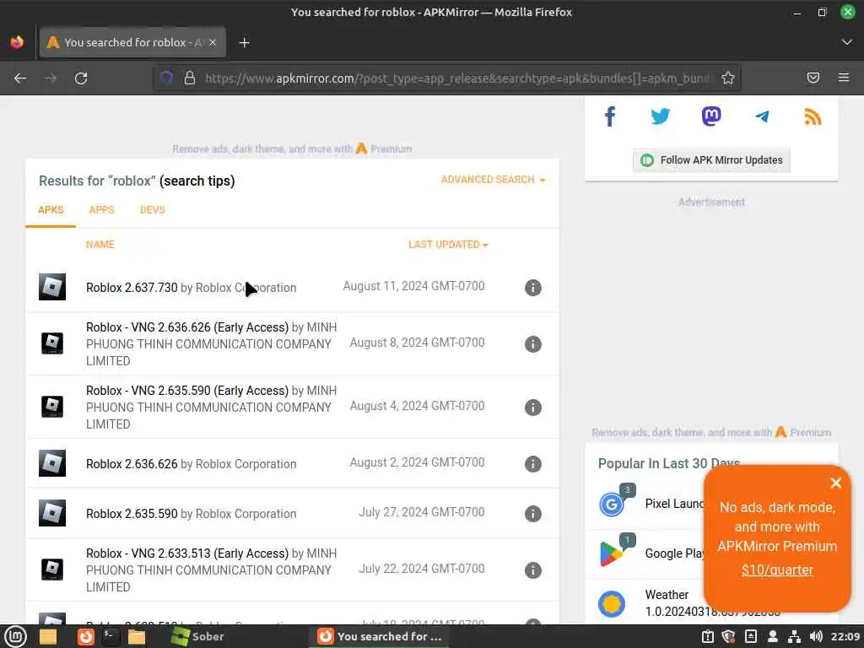The image size is (864, 648).
Task: Click Follow APK Mirror Updates button
Action: click(x=711, y=160)
